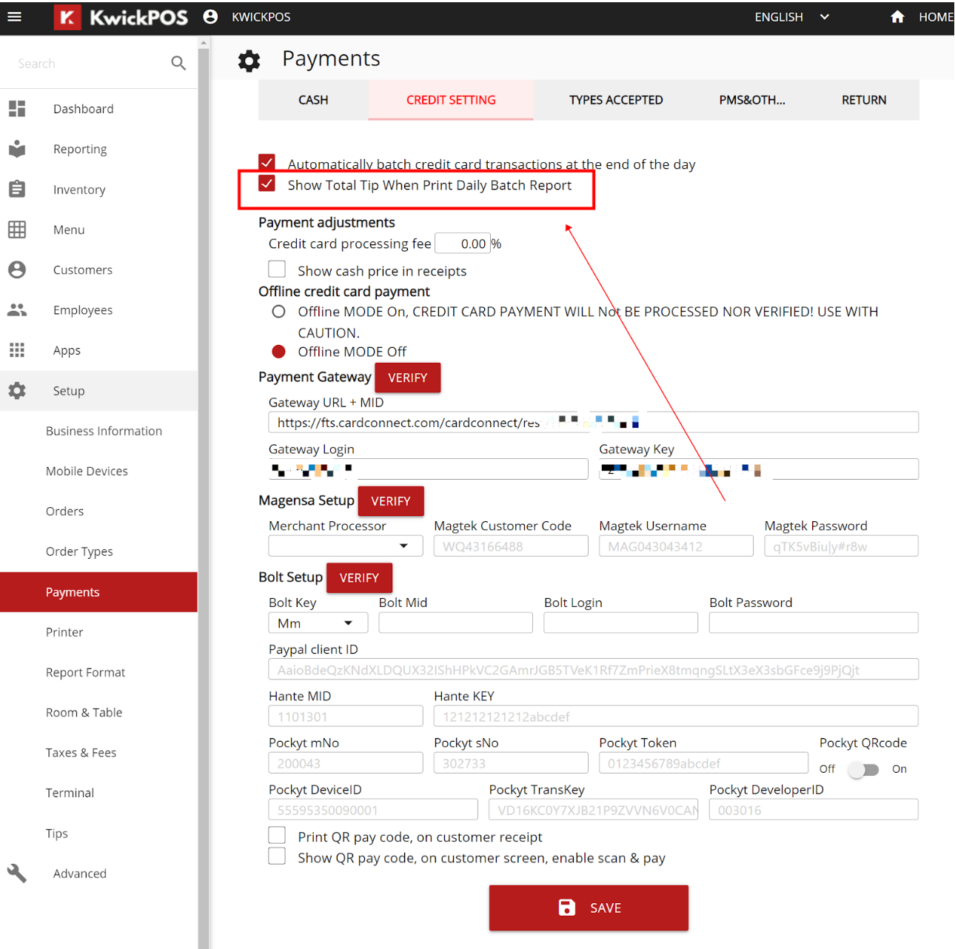
Task: Uncheck Show Total Tip When Print Daily Batch Report
Action: pyautogui.click(x=267, y=184)
